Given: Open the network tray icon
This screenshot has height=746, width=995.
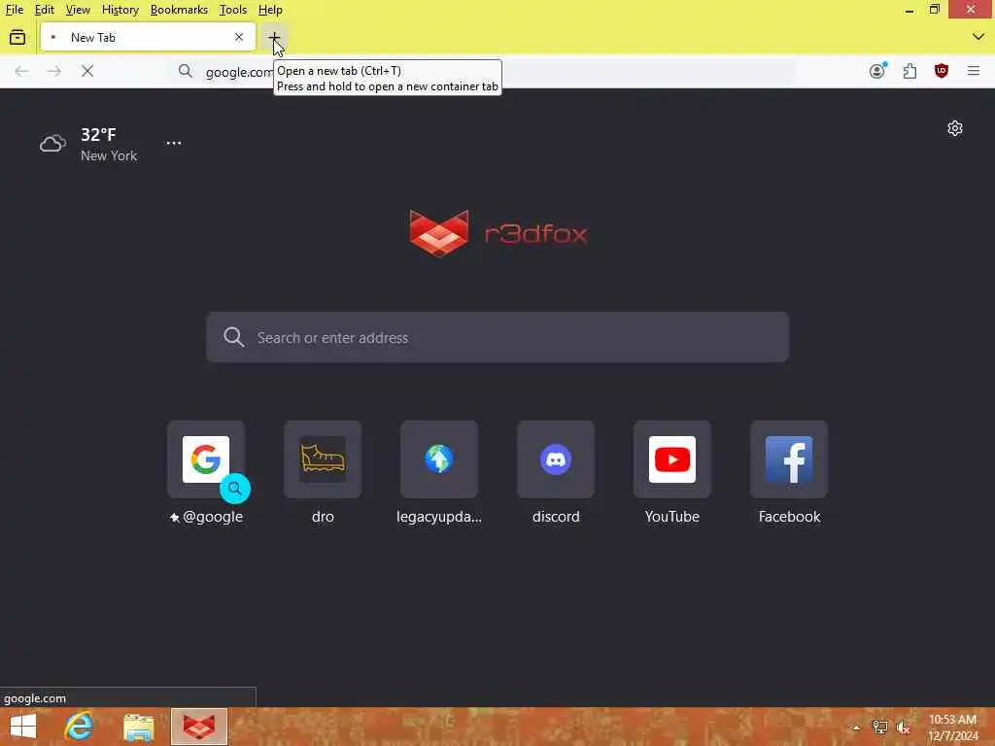Looking at the screenshot, I should [x=879, y=728].
